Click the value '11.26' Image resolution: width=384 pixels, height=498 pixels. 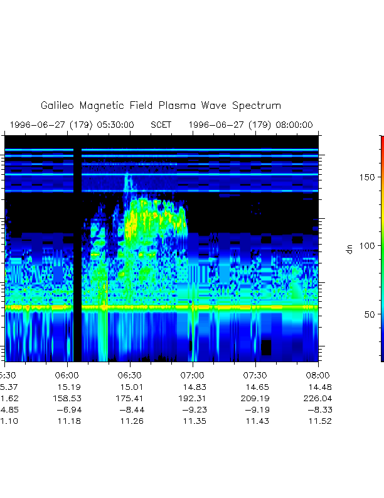(132, 421)
